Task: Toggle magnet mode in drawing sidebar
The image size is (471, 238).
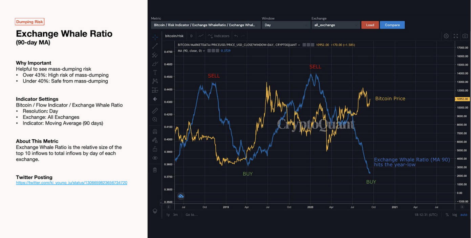Action: (155, 131)
